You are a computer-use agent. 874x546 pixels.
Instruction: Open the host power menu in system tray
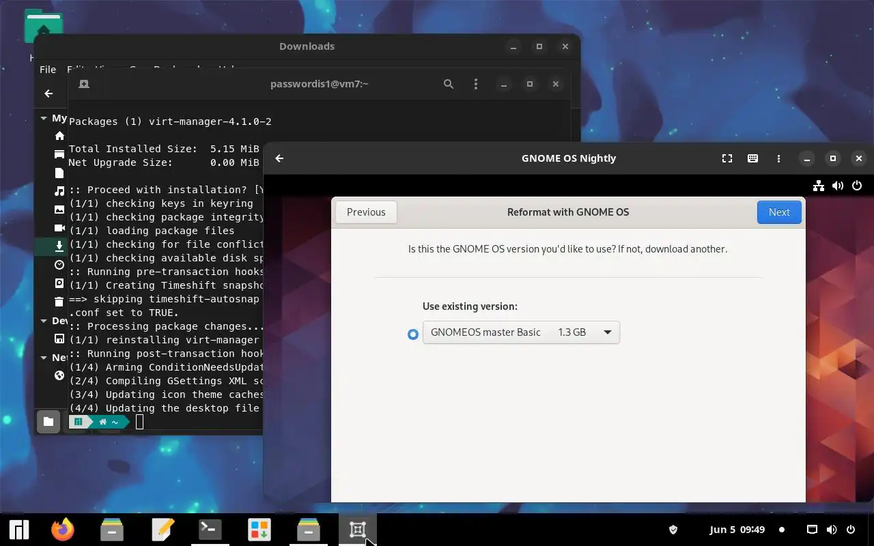851,530
